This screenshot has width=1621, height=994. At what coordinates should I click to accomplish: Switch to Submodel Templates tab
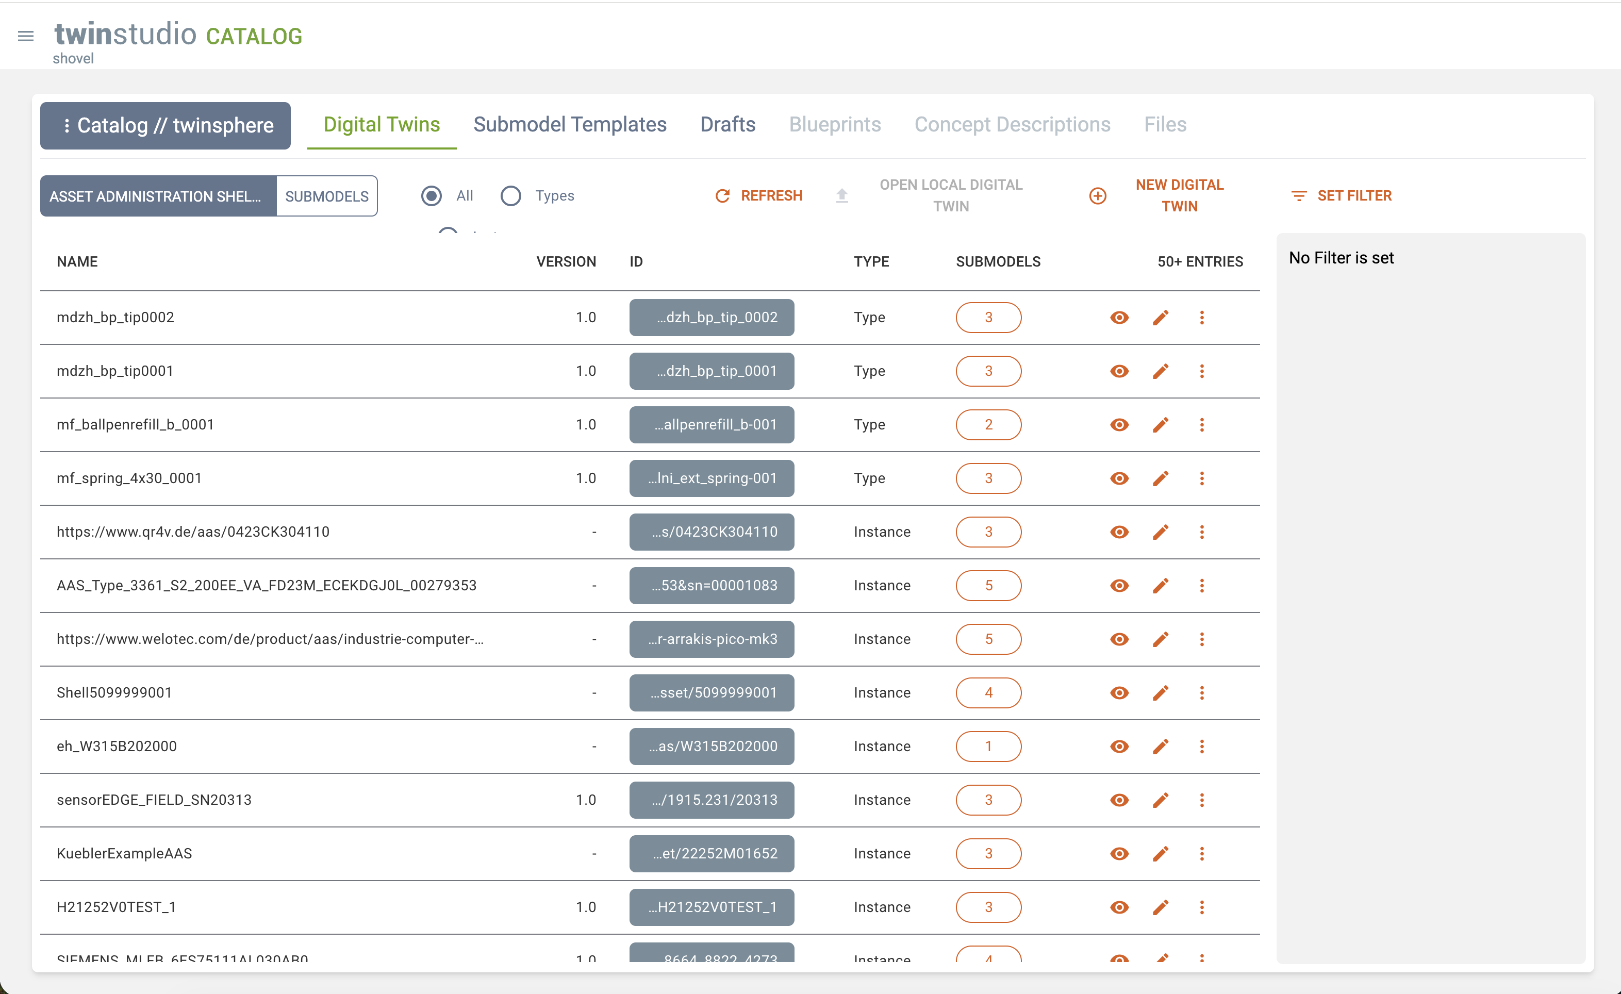(x=570, y=124)
